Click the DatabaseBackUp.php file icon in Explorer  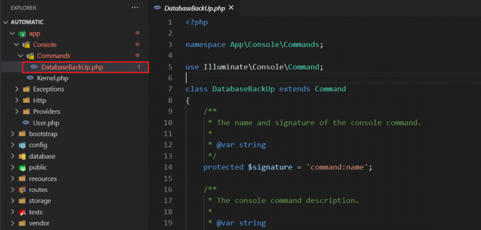point(34,67)
